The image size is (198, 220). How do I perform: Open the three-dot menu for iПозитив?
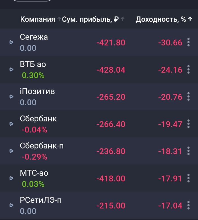click(189, 97)
